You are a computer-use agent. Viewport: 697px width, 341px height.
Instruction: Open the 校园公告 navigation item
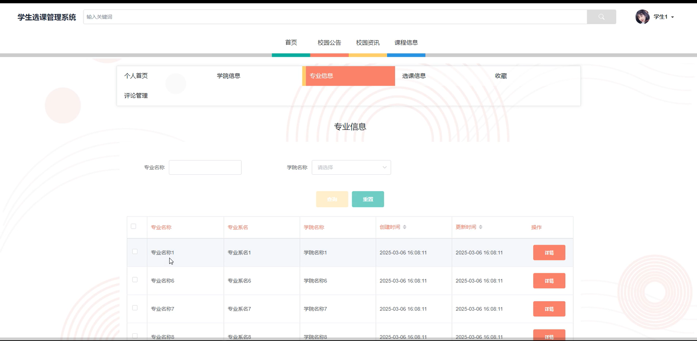[x=329, y=43]
